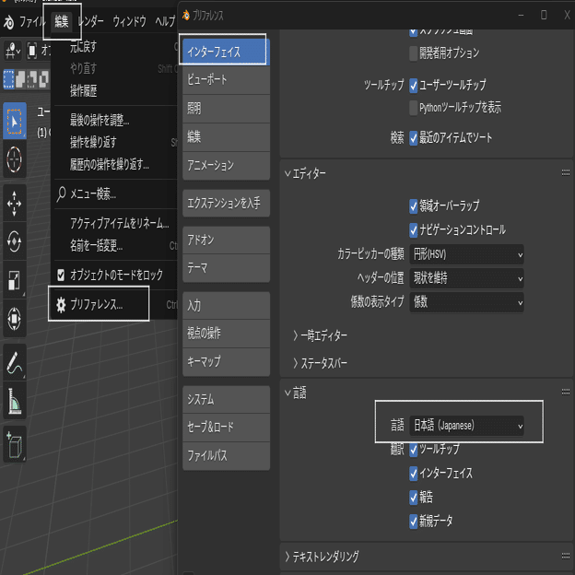The width and height of the screenshot is (575, 575).
Task: Select the Measure tool
Action: point(15,401)
